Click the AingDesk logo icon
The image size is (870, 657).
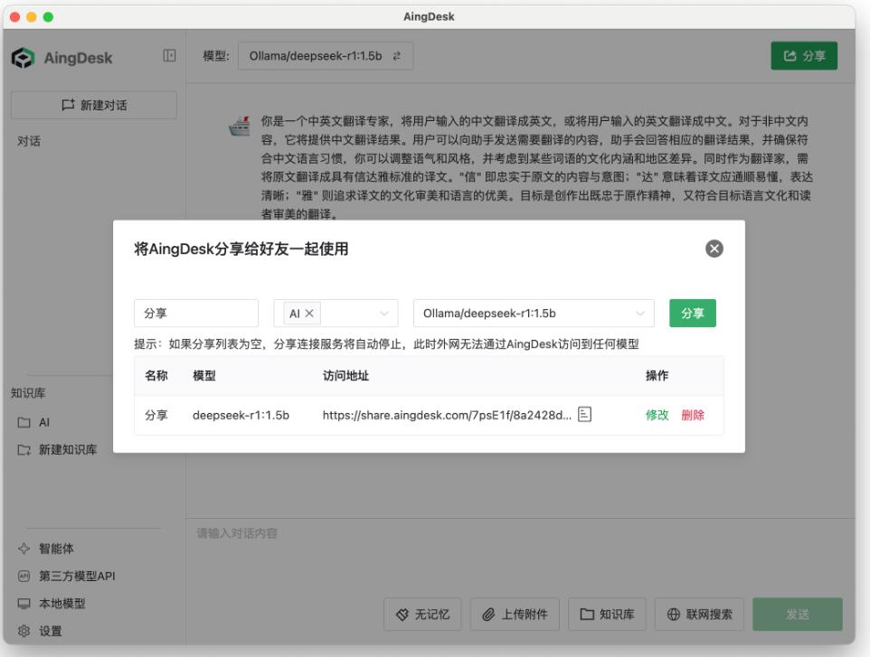pos(22,58)
